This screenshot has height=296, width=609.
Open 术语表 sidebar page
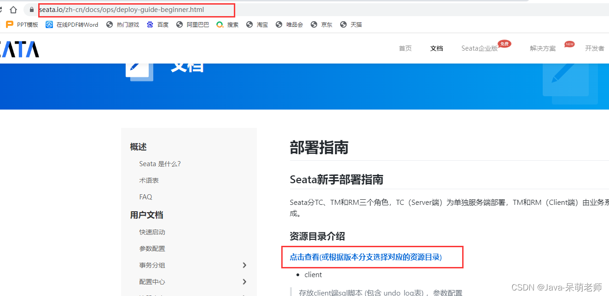(x=149, y=180)
